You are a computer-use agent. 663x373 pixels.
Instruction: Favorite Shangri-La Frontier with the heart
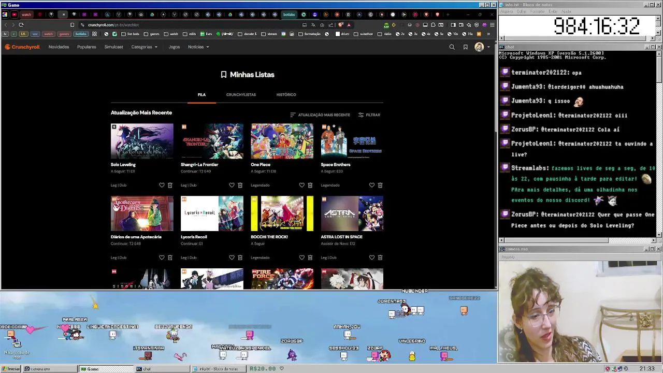click(232, 185)
